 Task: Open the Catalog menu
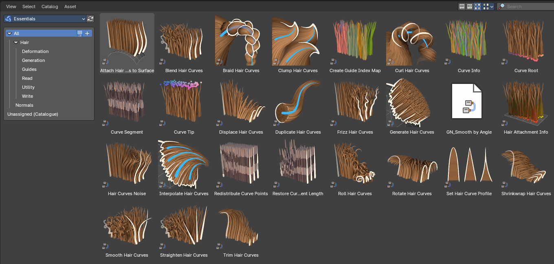click(50, 7)
